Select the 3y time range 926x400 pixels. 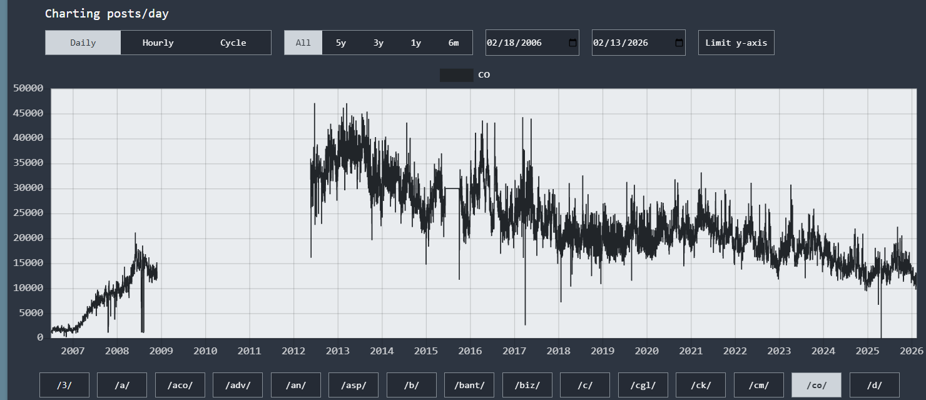[x=379, y=43]
